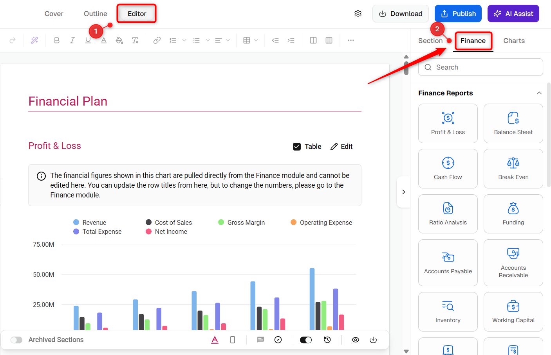This screenshot has width=551, height=355.
Task: Click the redo arrow in toolbar
Action: (13, 40)
